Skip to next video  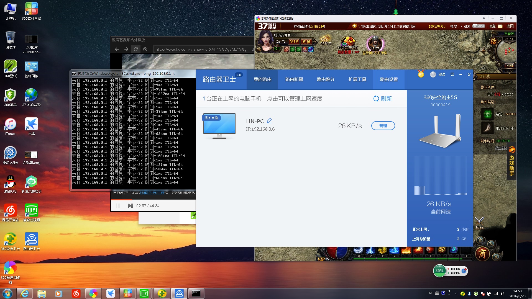click(x=130, y=206)
